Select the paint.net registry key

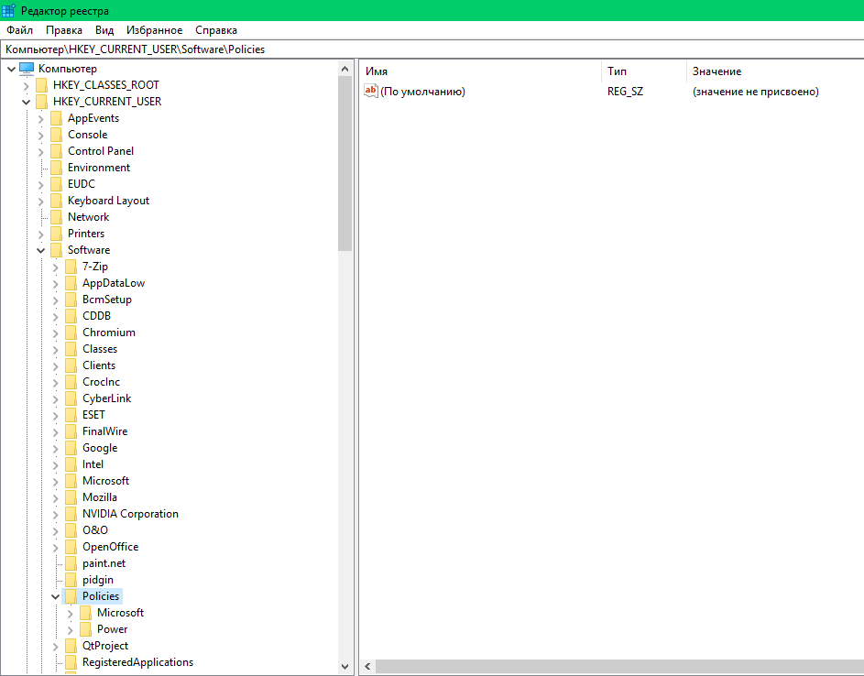tap(104, 563)
